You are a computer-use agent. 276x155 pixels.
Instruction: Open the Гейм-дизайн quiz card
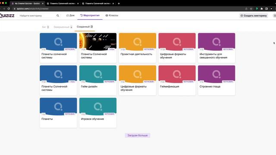(x=98, y=81)
